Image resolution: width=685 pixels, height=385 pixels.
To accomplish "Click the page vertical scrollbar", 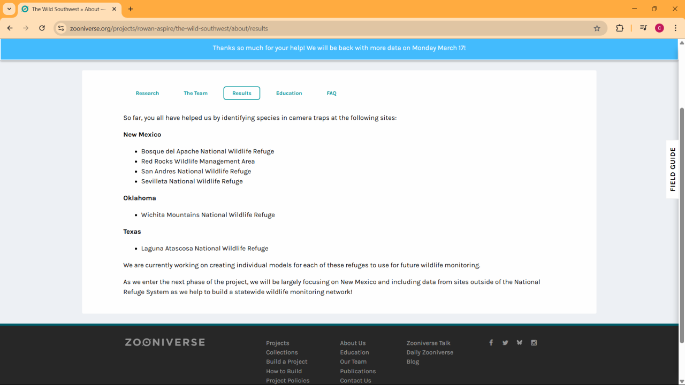I will tap(682, 225).
